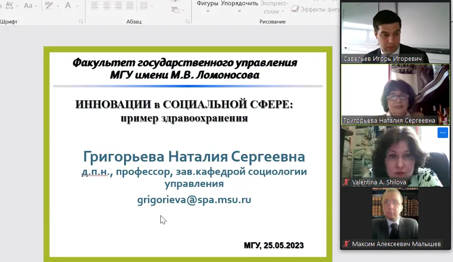Click the slide line МГУ имени М.В. Ломоносова
The image size is (453, 262).
click(184, 75)
